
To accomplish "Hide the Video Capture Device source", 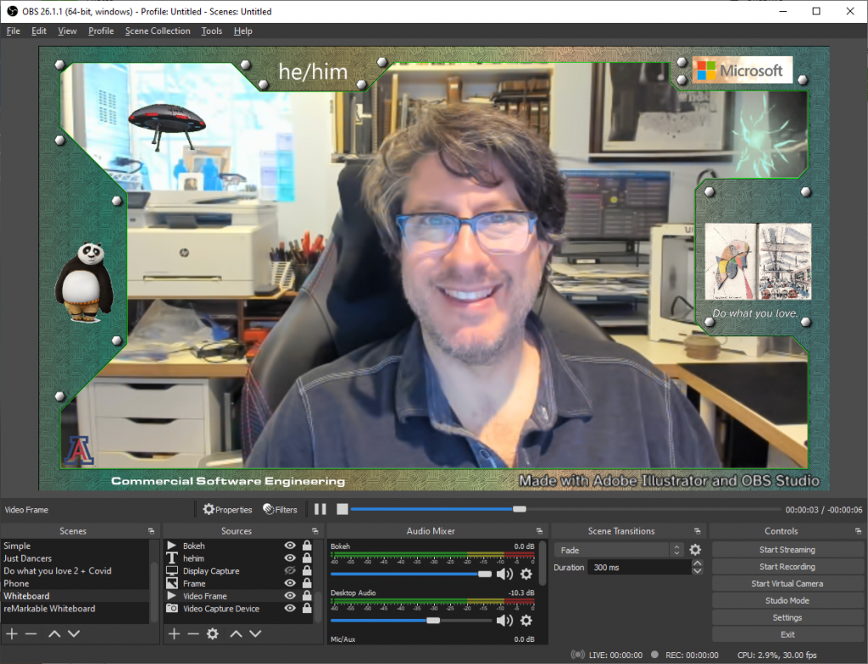I will tap(290, 608).
